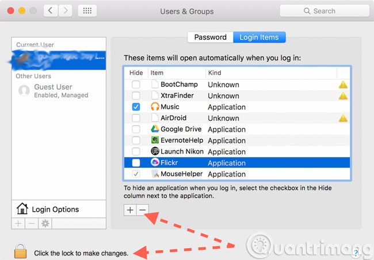Select the Launch Nikon item name
This screenshot has height=260, width=374.
click(182, 151)
